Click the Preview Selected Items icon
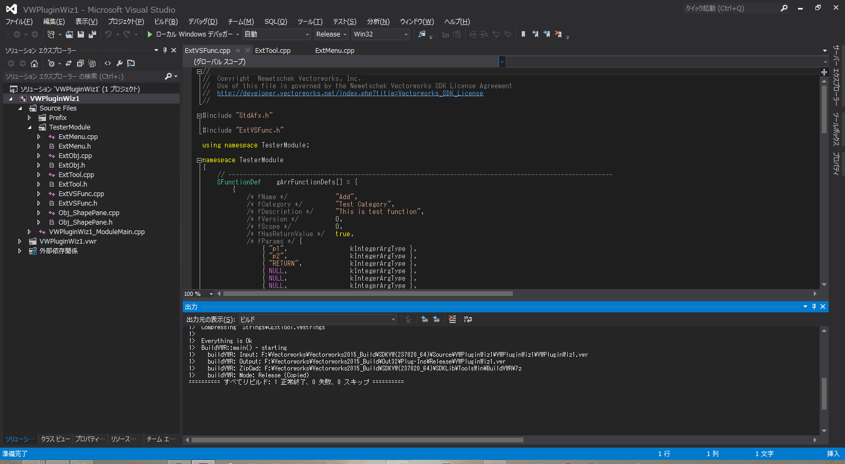This screenshot has width=845, height=464. (131, 63)
